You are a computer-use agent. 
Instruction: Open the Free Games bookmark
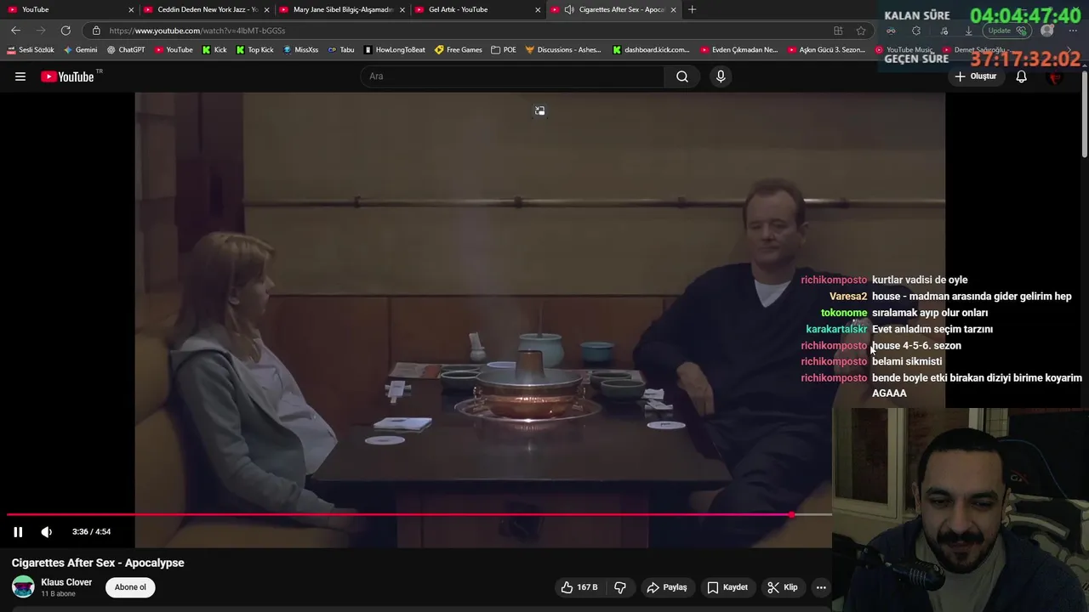click(x=459, y=50)
